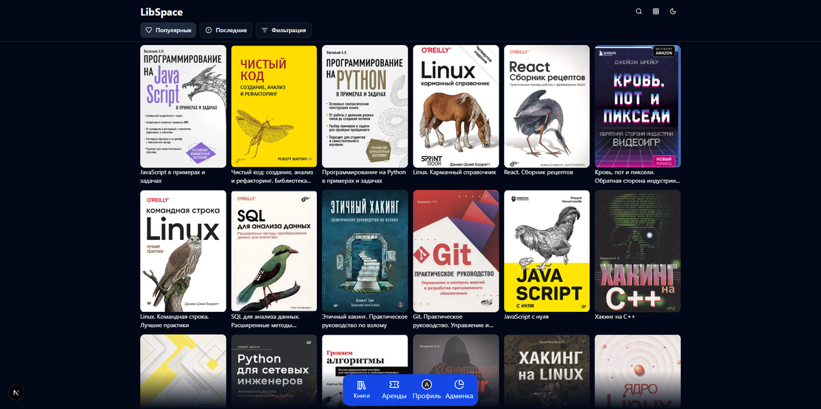Open search with the magnifier icon

pyautogui.click(x=638, y=12)
